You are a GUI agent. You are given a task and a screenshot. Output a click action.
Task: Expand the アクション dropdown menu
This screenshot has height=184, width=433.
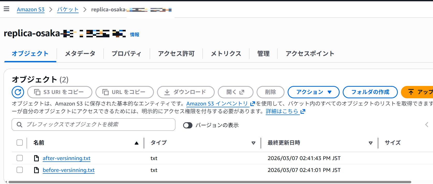point(313,92)
